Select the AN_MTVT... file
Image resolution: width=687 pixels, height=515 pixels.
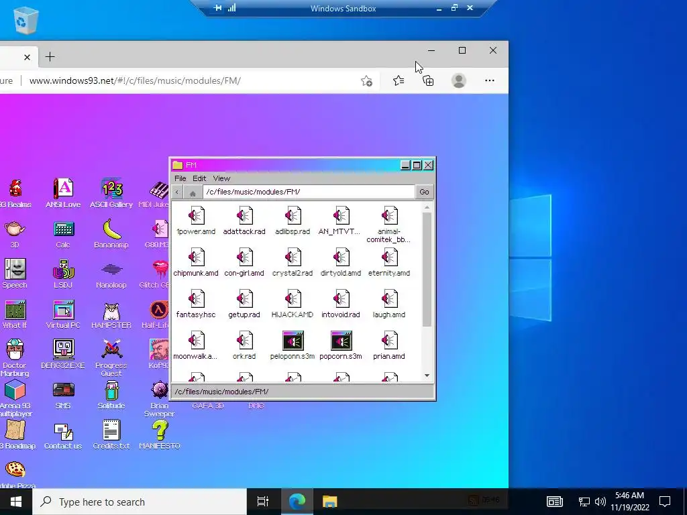pyautogui.click(x=340, y=221)
